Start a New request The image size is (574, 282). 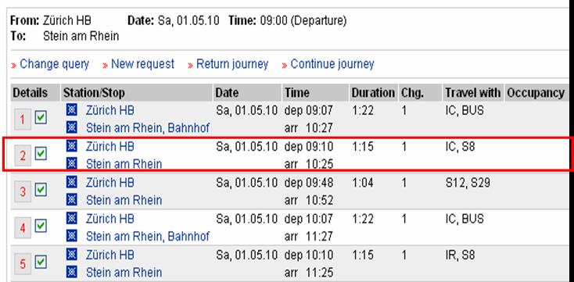click(x=143, y=64)
